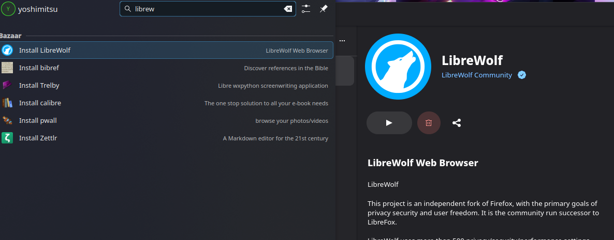614x240 pixels.
Task: Open the three-dots menu in Bazaar window
Action: (x=342, y=41)
